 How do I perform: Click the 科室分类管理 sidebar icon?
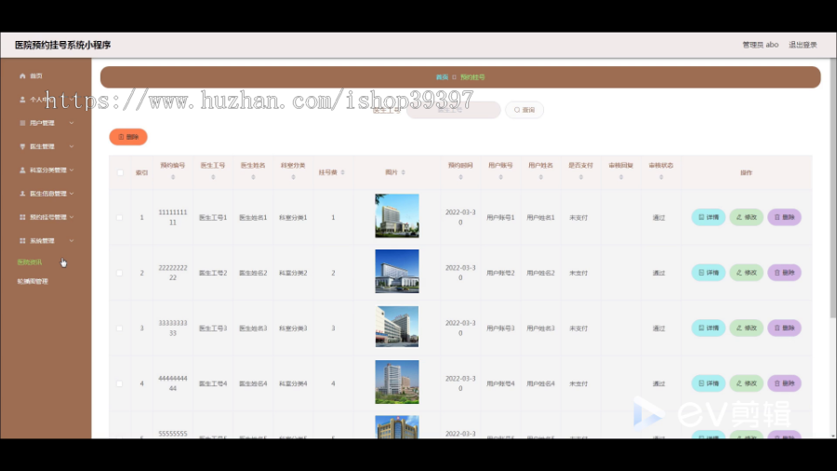(22, 169)
